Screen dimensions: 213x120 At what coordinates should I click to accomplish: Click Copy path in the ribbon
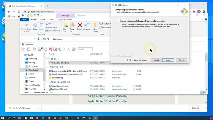51,27
